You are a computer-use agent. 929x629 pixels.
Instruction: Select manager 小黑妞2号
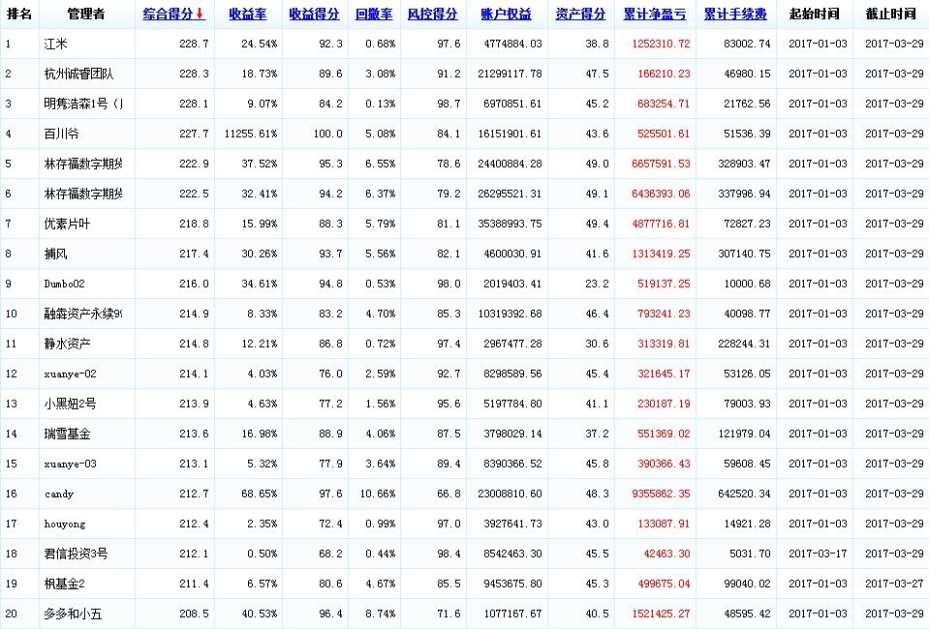[70, 404]
